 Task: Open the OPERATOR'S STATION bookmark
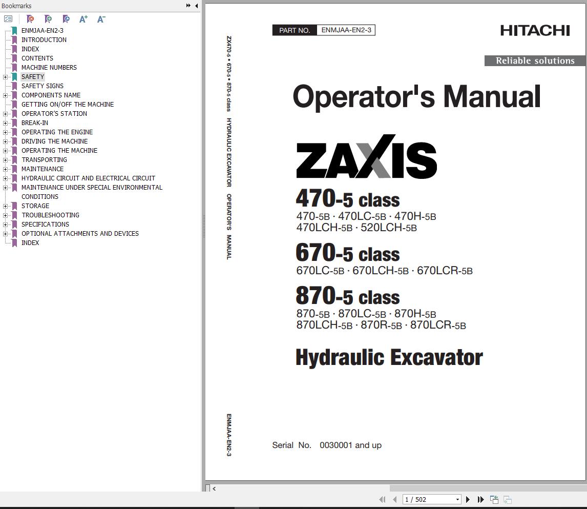54,113
